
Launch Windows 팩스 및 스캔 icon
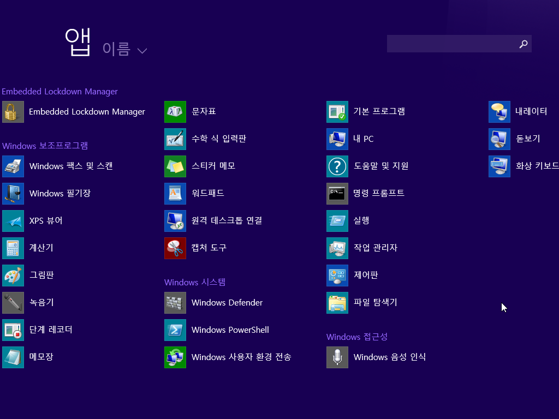click(x=13, y=166)
